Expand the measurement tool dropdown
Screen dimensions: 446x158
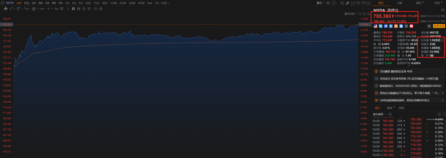[45, 9]
